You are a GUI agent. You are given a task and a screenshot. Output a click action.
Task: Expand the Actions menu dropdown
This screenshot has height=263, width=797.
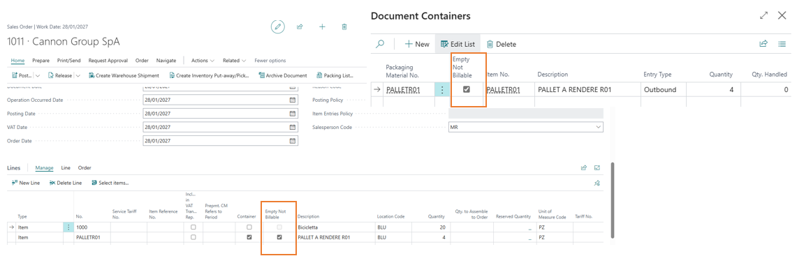203,61
